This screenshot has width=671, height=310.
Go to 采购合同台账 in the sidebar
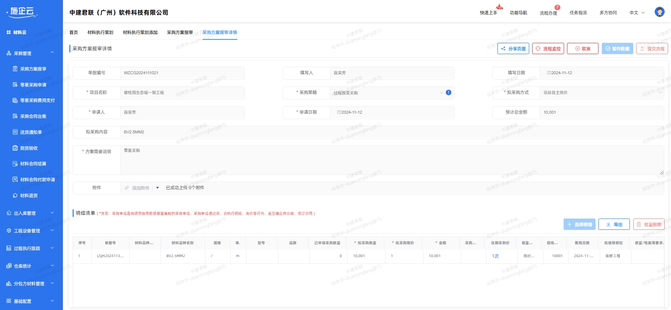33,116
